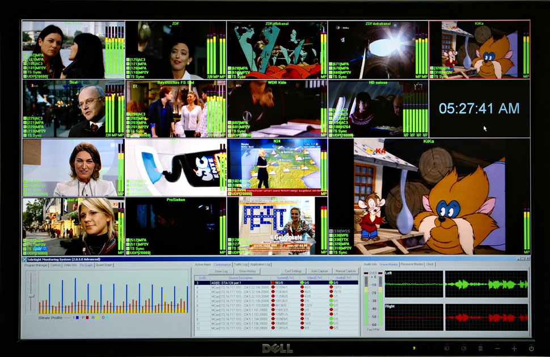
Task: Click the vertical slider handle beside bitrate graph
Action: 31,296
